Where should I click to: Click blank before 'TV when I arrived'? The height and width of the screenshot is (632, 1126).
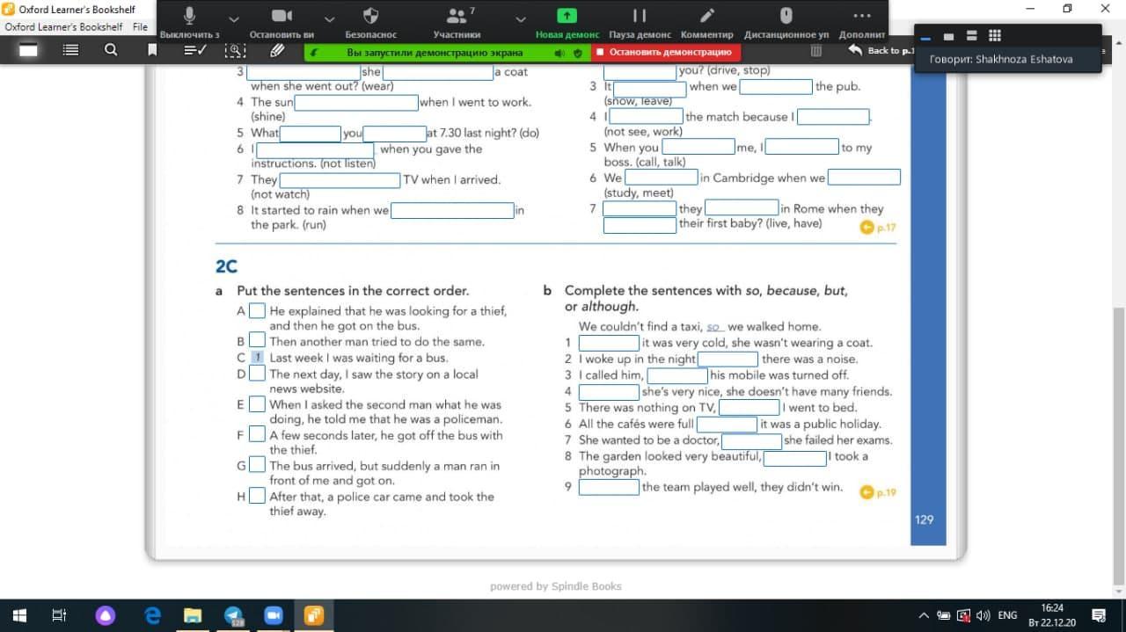[340, 180]
